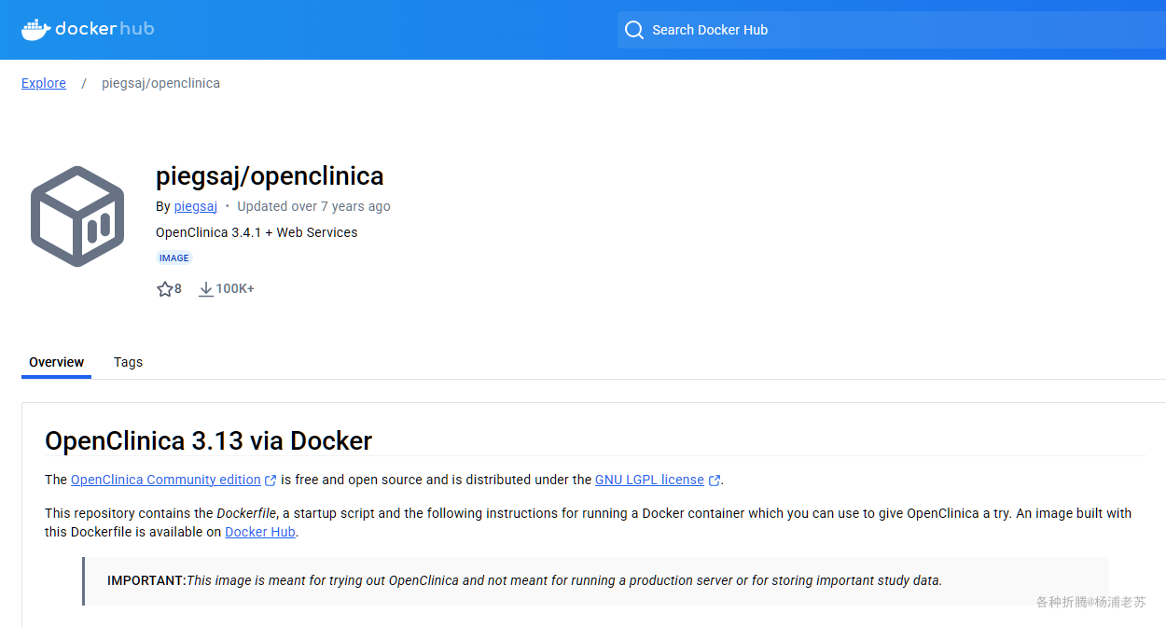The width and height of the screenshot is (1166, 627).
Task: Select the Overview tab
Action: (x=56, y=362)
